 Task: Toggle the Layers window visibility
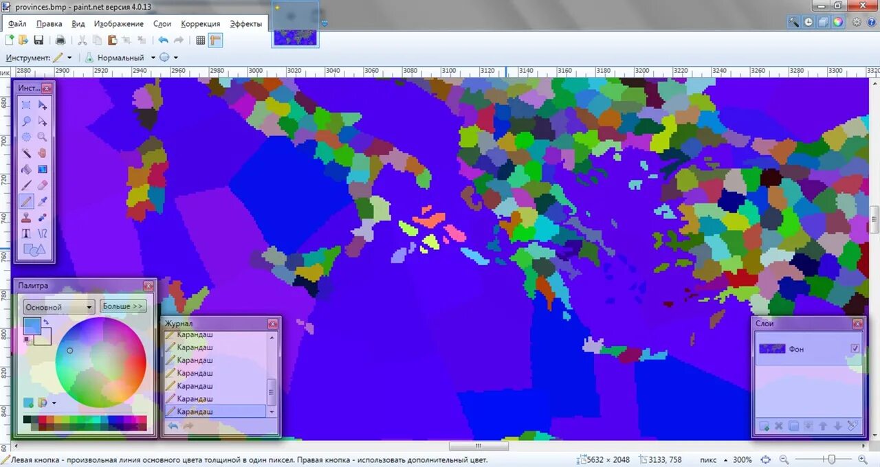tap(823, 22)
